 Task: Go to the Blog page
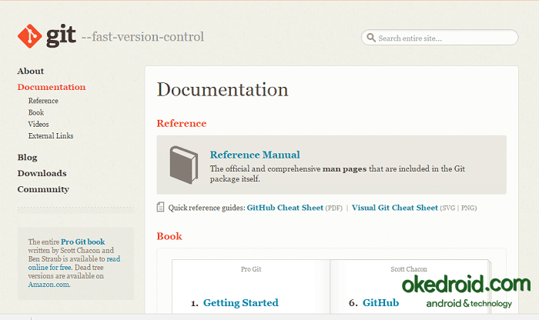27,157
